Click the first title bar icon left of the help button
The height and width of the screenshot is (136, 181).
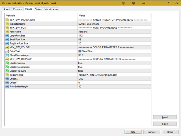(x=144, y=3)
